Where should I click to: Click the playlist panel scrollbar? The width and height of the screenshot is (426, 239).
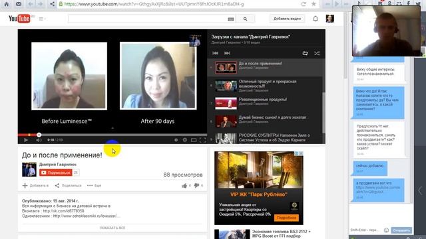click(323, 112)
